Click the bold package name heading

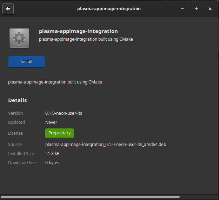pos(78,31)
